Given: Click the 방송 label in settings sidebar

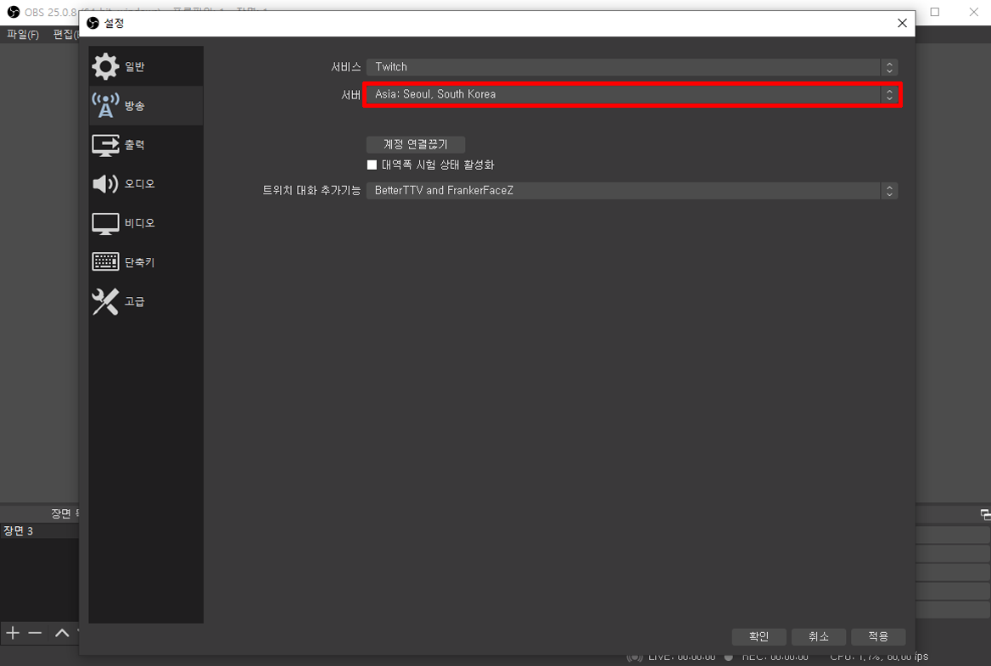Looking at the screenshot, I should point(135,105).
